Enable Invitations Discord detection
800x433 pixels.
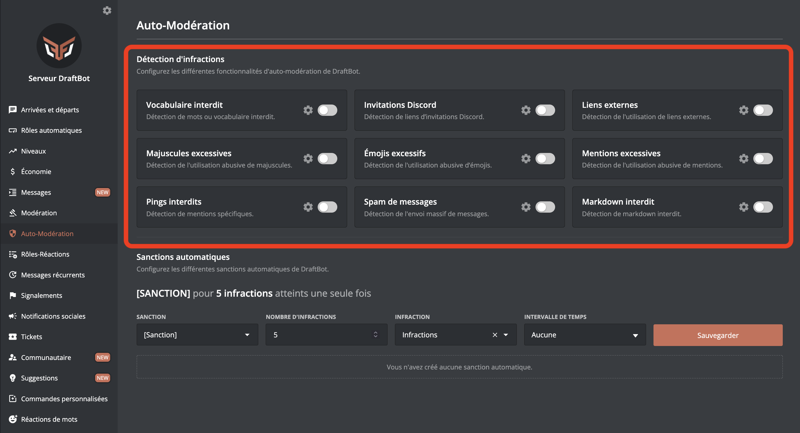click(545, 110)
